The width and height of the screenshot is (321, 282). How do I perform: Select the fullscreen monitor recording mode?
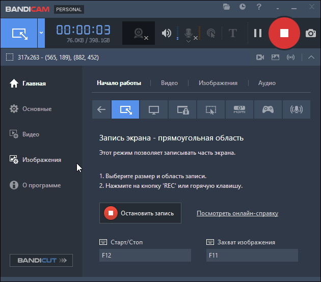pos(153,109)
